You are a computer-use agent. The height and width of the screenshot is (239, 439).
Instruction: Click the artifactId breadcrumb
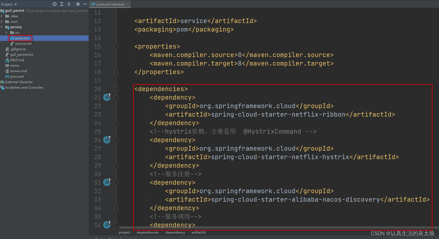click(198, 232)
